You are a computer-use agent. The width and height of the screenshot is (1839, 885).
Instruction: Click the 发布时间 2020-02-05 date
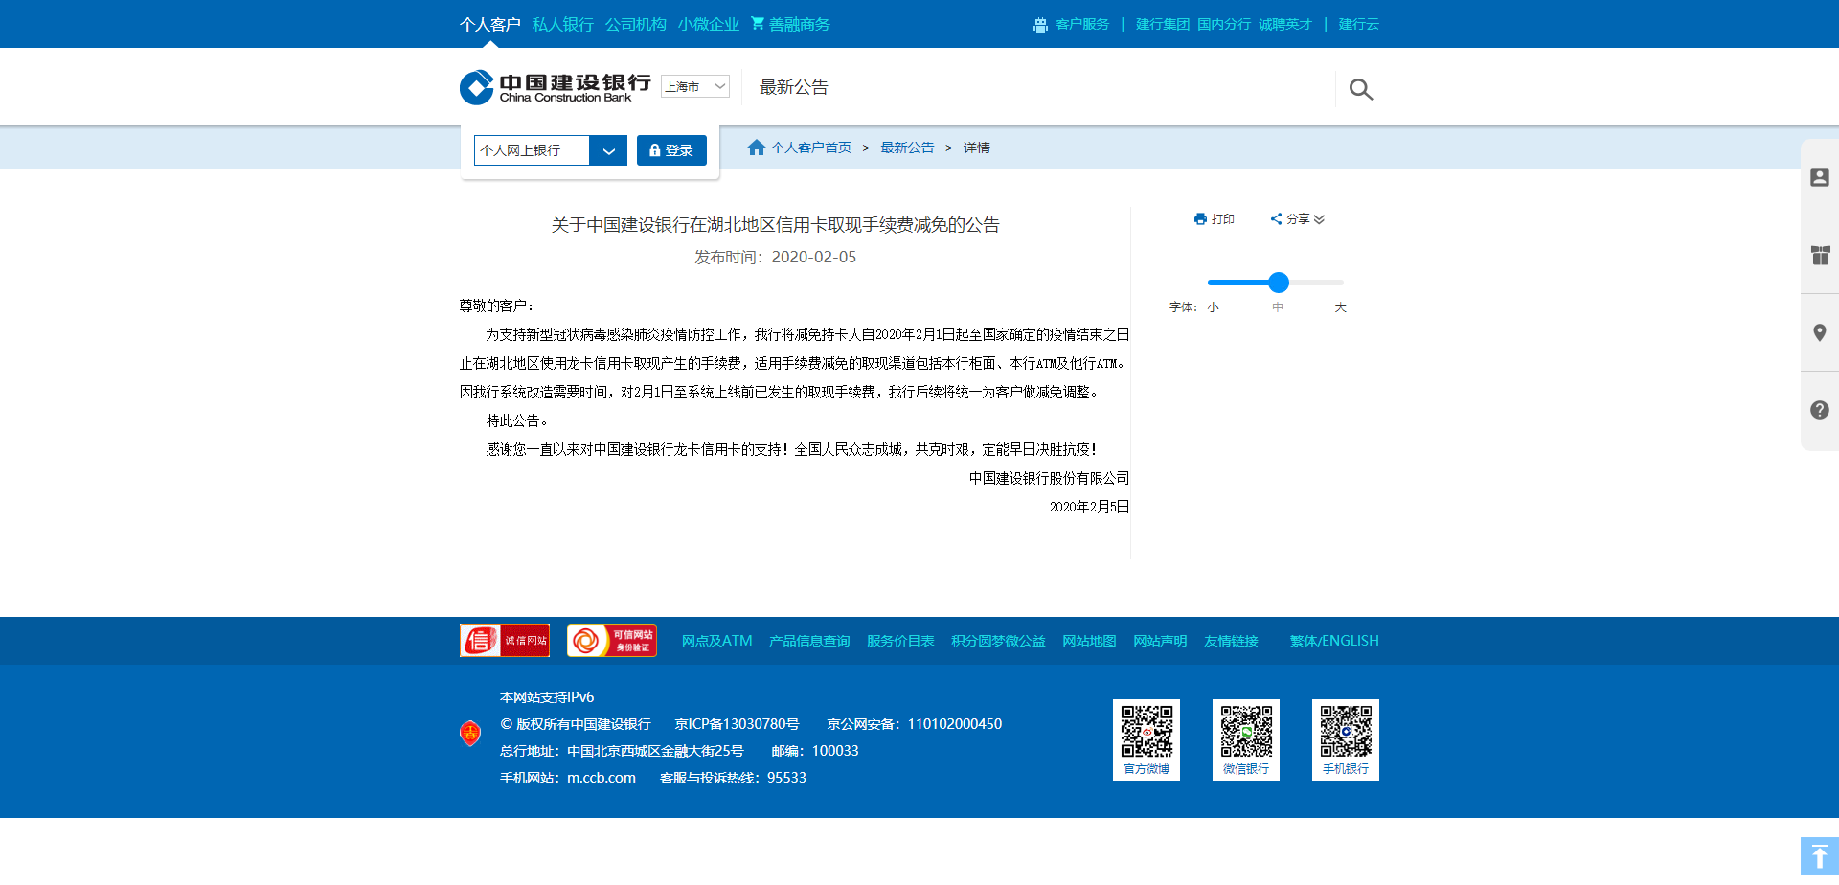[775, 257]
